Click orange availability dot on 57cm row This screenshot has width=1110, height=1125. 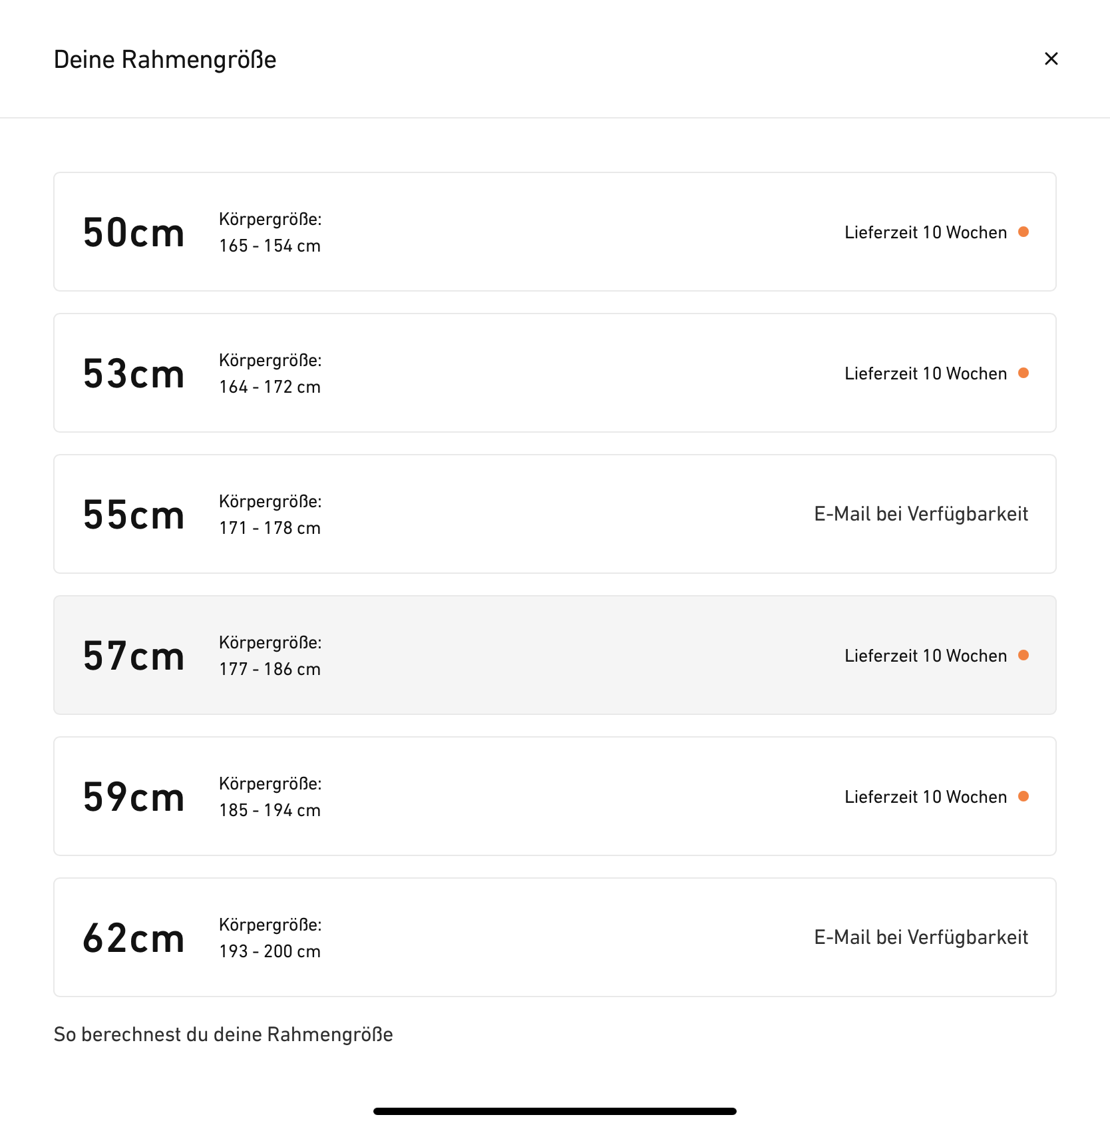click(x=1023, y=655)
